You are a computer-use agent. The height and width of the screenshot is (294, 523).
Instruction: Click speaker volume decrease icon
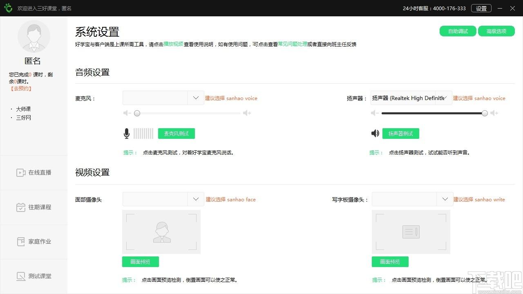click(x=374, y=113)
